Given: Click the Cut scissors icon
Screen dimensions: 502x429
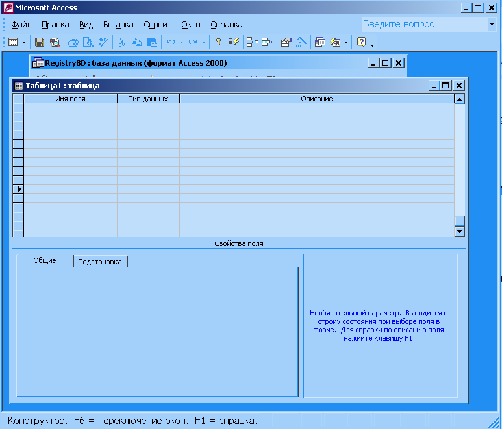Looking at the screenshot, I should click(121, 42).
